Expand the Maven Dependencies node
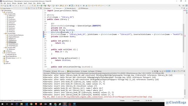 (x=3, y=56)
